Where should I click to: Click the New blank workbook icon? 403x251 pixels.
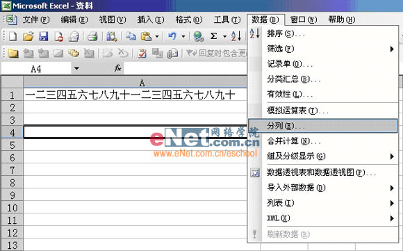click(13, 36)
